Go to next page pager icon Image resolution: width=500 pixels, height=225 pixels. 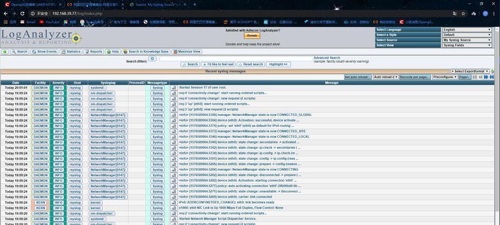[486, 77]
